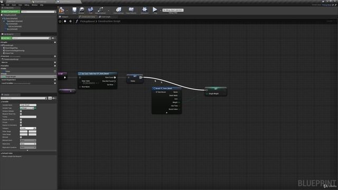
Task: Toggle the eye visibility icon on Status variable row
Action: [x=55, y=71]
